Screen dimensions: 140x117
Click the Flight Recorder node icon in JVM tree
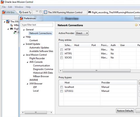tap(11, 29)
